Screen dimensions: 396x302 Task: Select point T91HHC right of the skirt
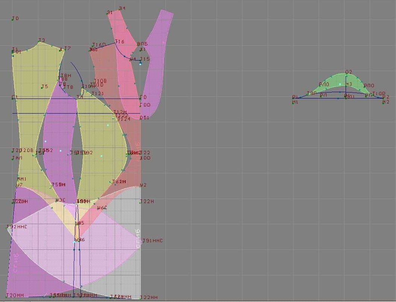(141, 241)
